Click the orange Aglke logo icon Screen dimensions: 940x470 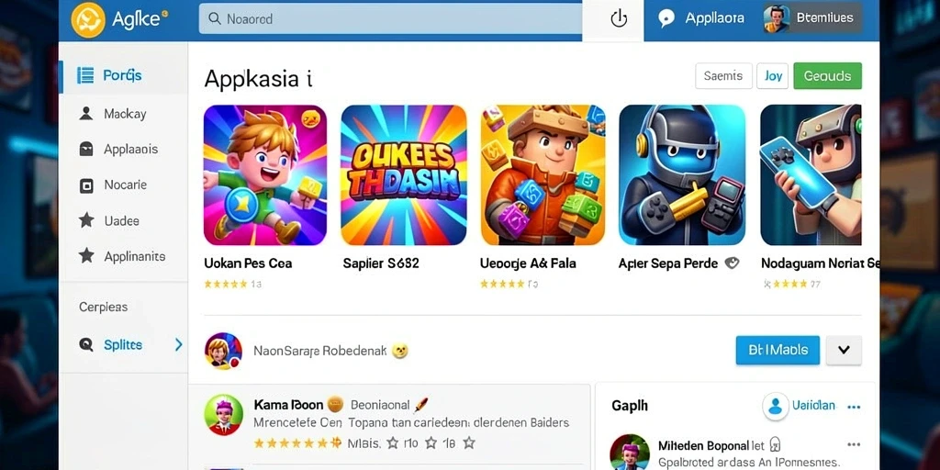88,20
